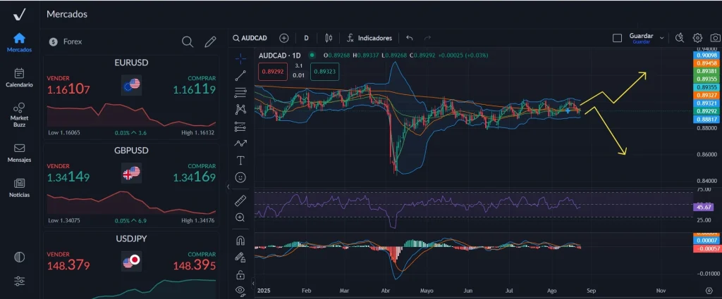
Task: Click USDJPY VENDER price 148.379
Action: (68, 265)
